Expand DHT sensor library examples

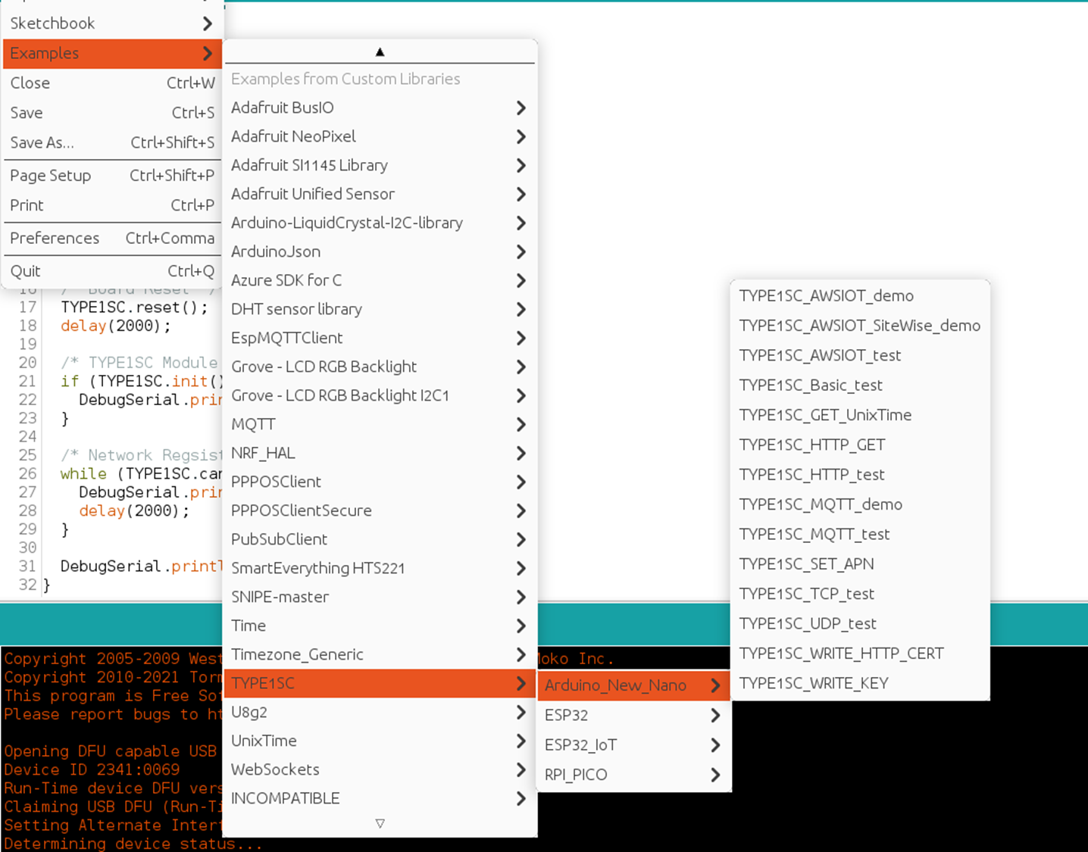380,310
